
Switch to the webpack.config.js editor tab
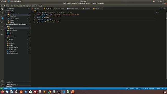tap(74, 9)
